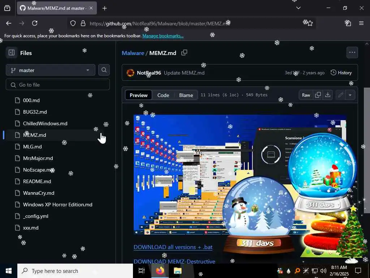Open the file search magnifier button
Viewport: 370px width, 278px height.
click(x=104, y=70)
